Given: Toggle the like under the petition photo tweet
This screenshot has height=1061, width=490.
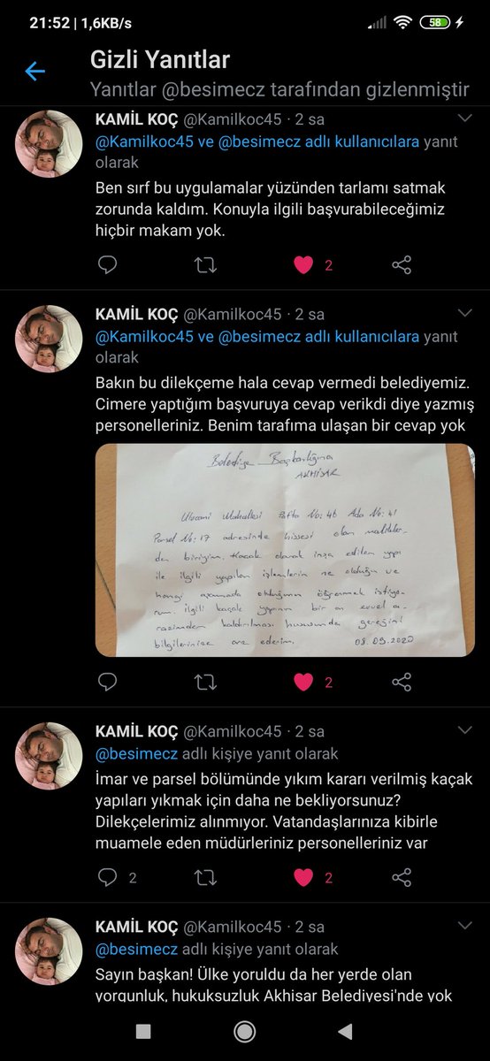Looking at the screenshot, I should (x=303, y=682).
